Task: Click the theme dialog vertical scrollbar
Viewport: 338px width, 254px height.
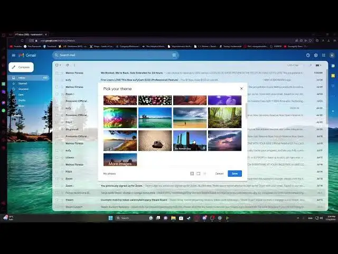Action: [x=246, y=111]
